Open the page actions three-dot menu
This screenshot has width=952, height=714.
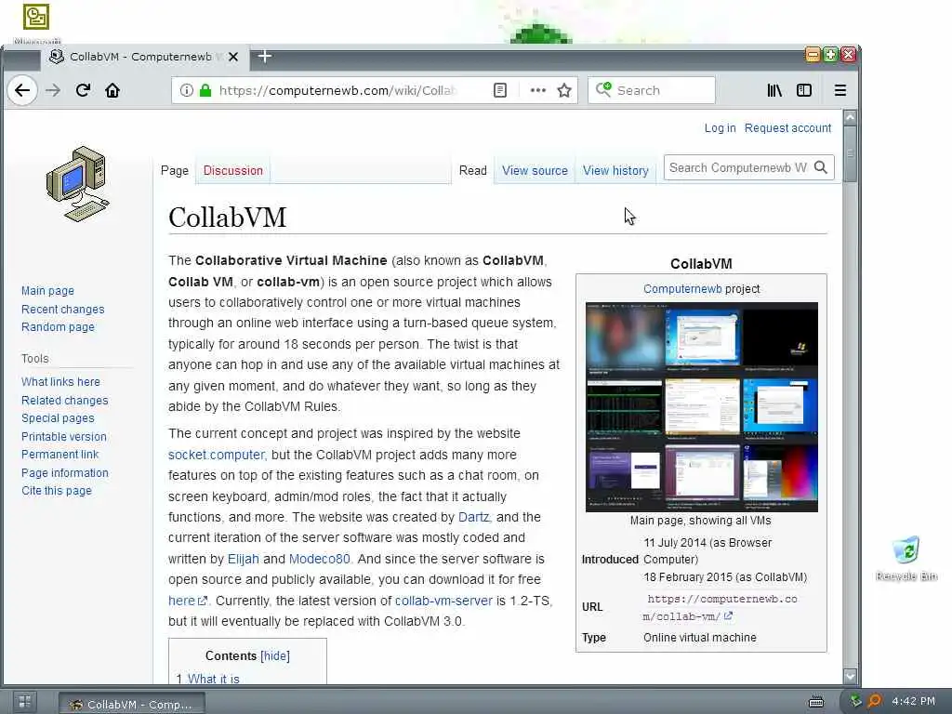(x=538, y=90)
